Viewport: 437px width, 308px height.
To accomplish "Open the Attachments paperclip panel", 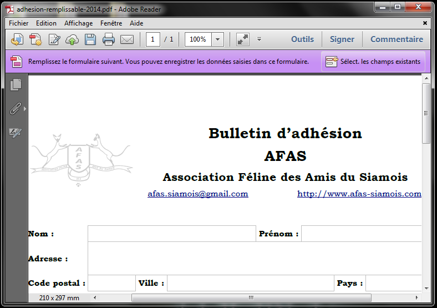I will [x=16, y=109].
